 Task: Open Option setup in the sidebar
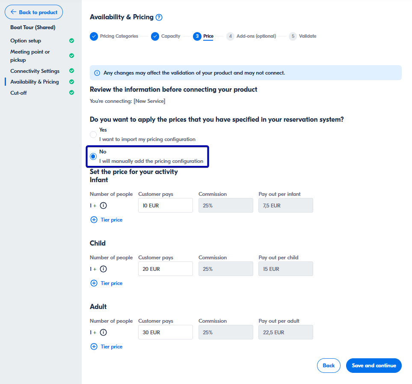26,41
